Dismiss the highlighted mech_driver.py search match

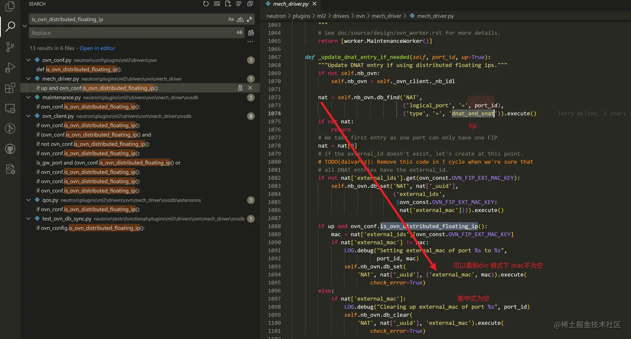250,88
